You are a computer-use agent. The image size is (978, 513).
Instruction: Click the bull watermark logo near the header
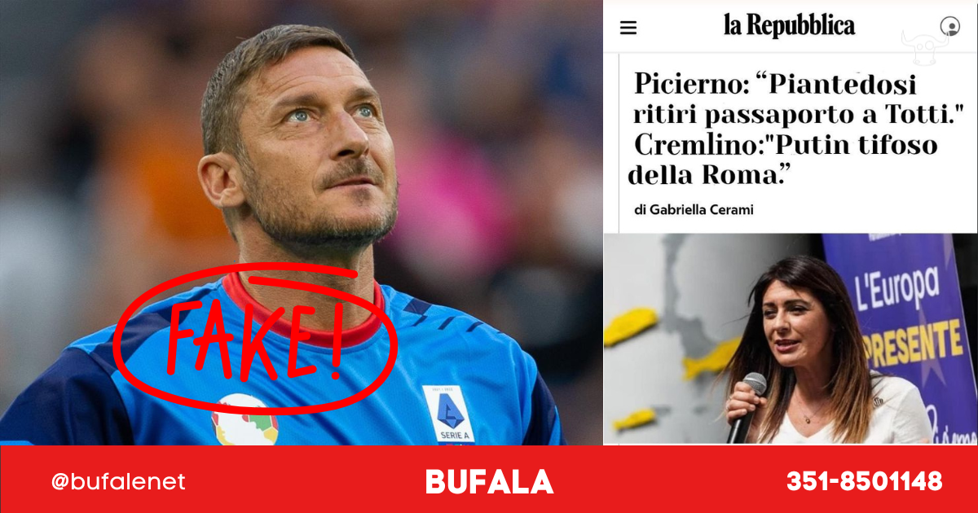[x=925, y=47]
